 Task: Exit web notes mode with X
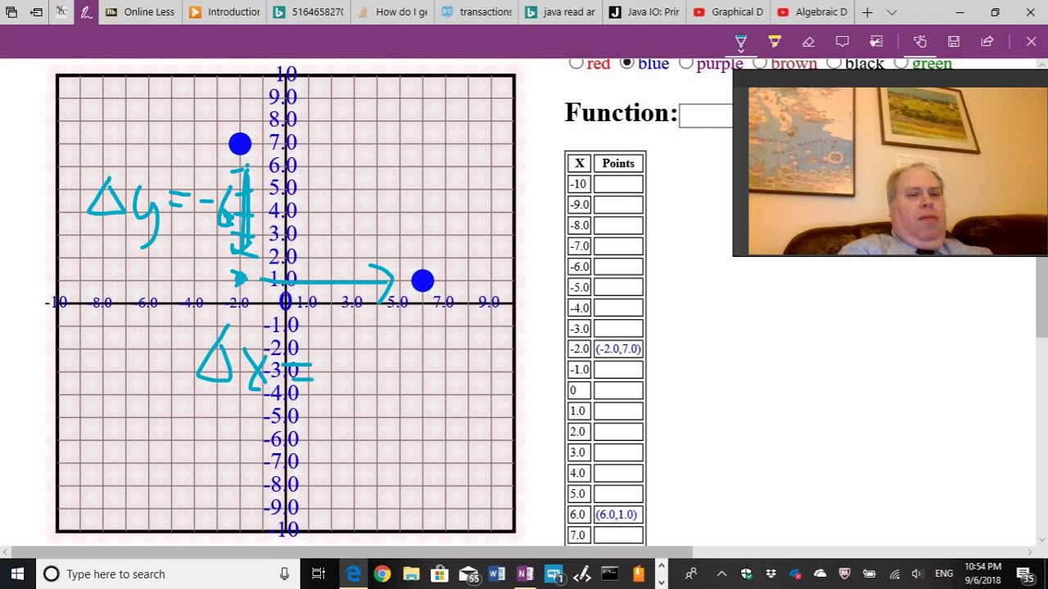(x=1031, y=42)
